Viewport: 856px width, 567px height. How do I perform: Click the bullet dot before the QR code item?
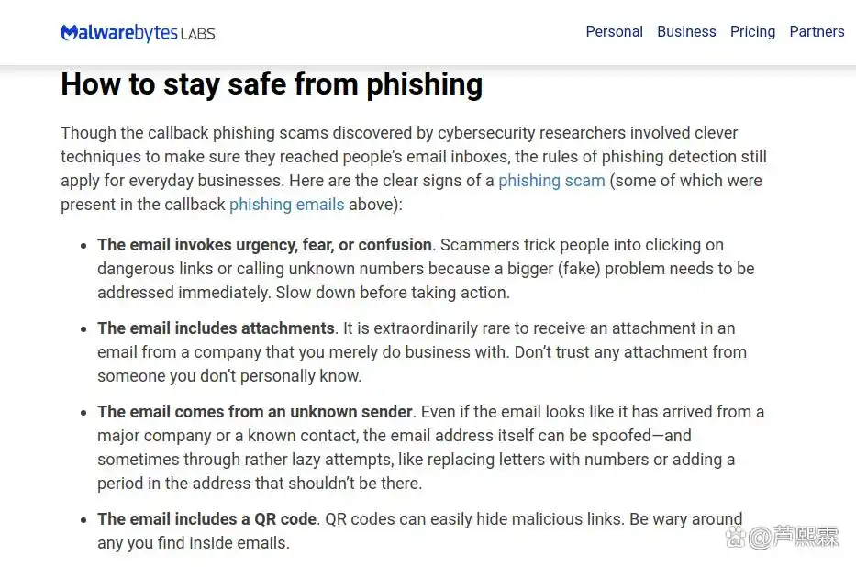pyautogui.click(x=83, y=520)
